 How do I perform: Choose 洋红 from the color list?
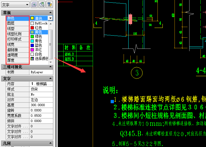coord(39,50)
